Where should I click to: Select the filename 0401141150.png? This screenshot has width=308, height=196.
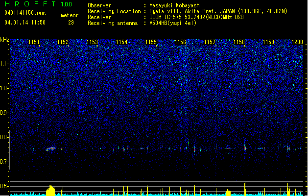(x=25, y=13)
